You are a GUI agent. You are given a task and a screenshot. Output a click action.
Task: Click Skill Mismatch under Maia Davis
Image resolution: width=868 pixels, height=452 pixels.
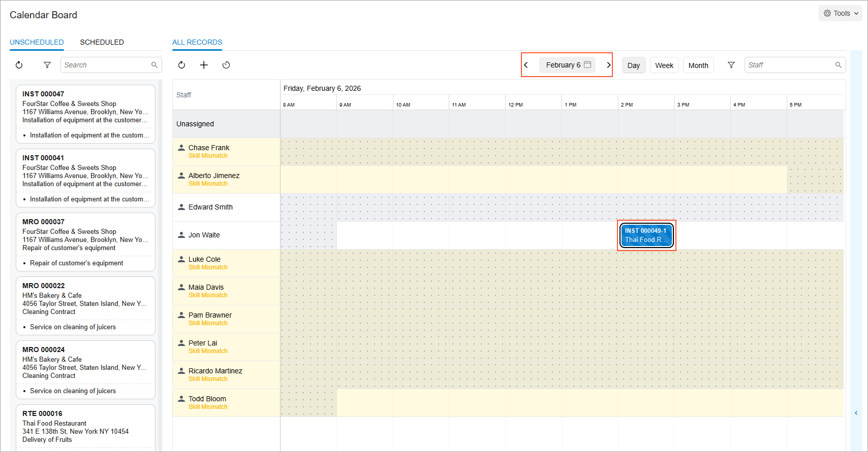(x=208, y=295)
